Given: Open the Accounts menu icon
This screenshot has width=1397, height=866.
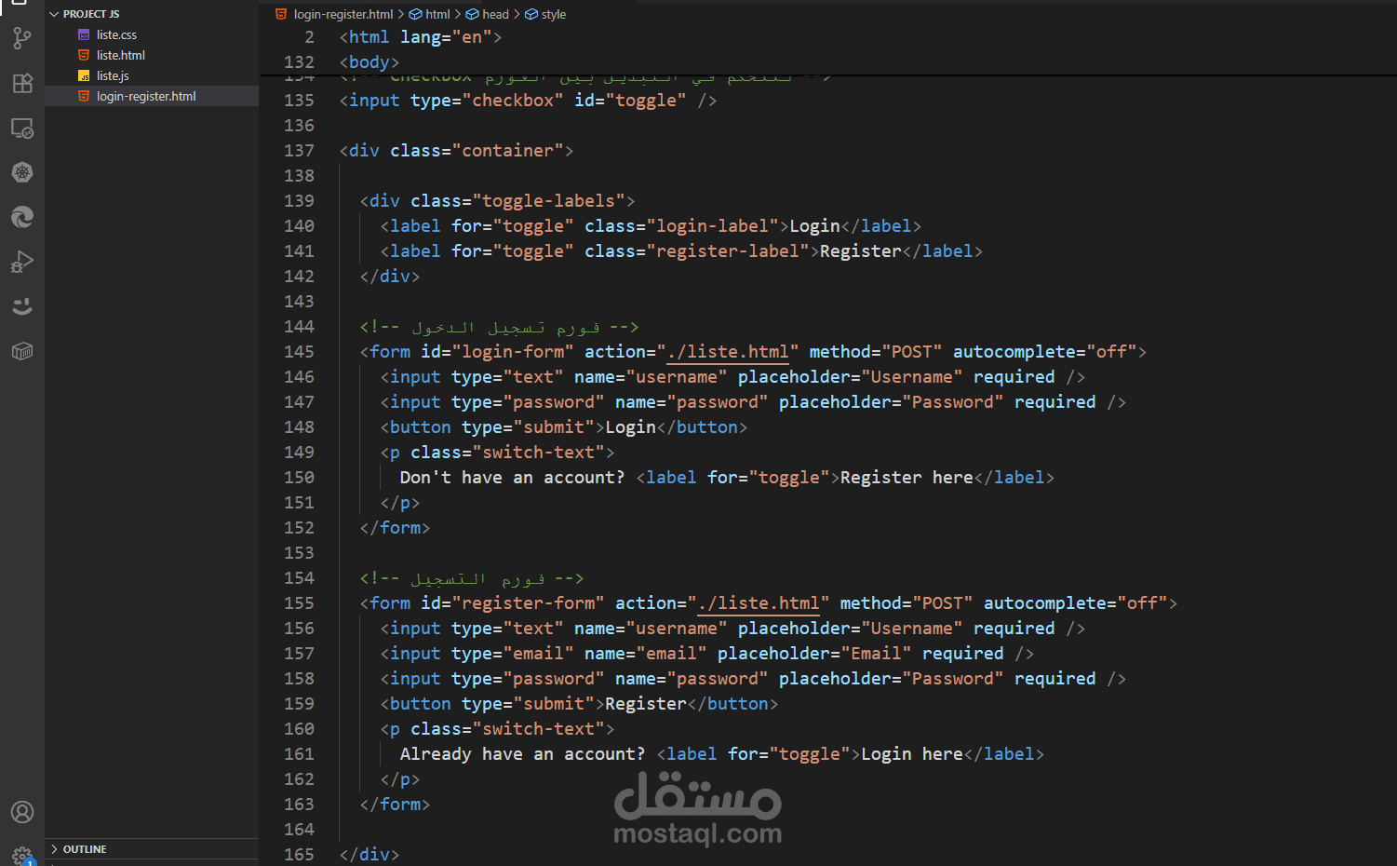Looking at the screenshot, I should [x=22, y=812].
